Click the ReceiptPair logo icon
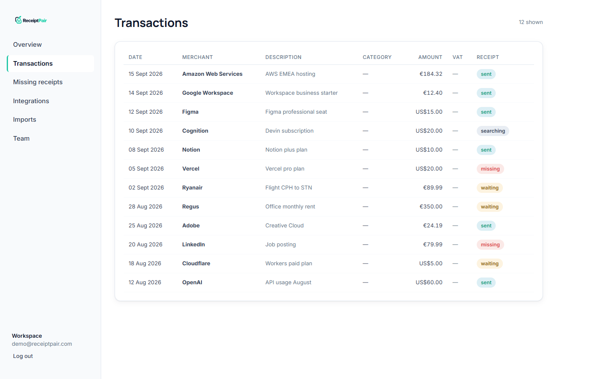 18,20
